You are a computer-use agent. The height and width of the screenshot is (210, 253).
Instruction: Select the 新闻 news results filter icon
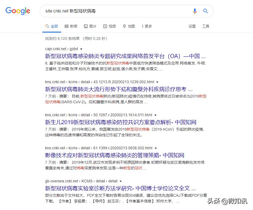pyautogui.click(x=66, y=26)
